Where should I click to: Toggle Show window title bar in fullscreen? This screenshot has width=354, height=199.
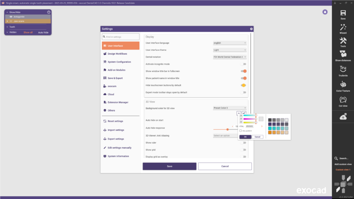pyautogui.click(x=243, y=71)
